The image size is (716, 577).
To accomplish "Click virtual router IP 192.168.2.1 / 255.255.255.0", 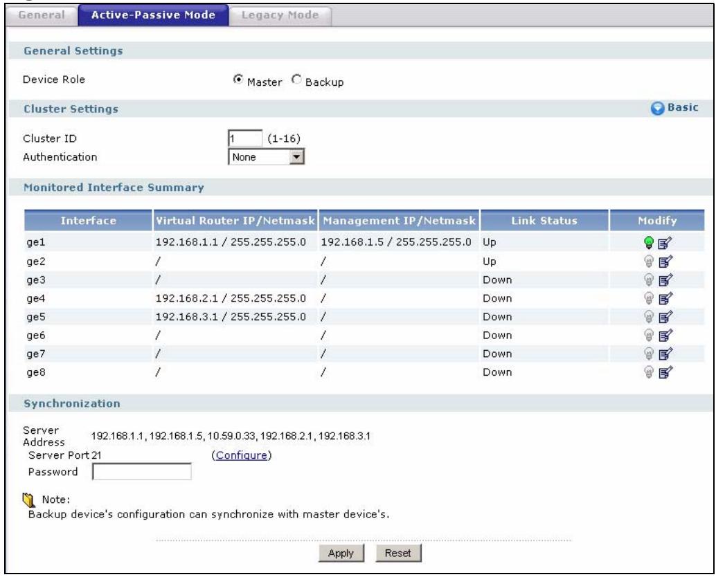I will 231,298.
